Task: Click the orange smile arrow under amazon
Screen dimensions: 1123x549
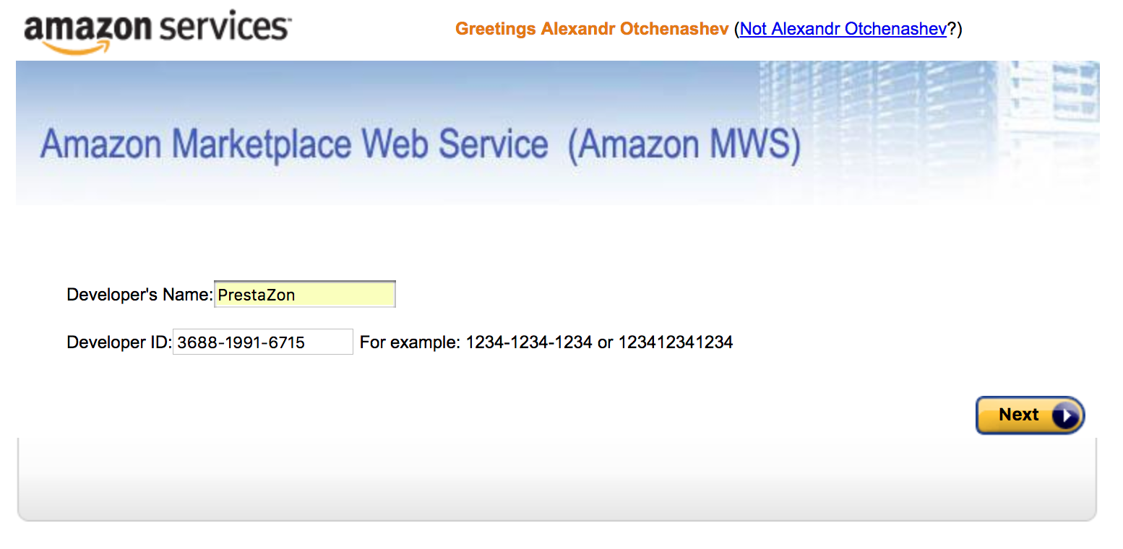Action: (76, 46)
